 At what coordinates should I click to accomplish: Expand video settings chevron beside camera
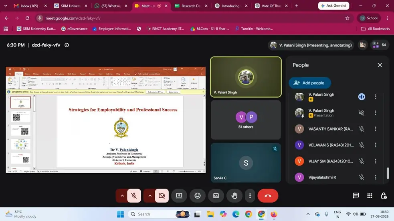click(150, 196)
